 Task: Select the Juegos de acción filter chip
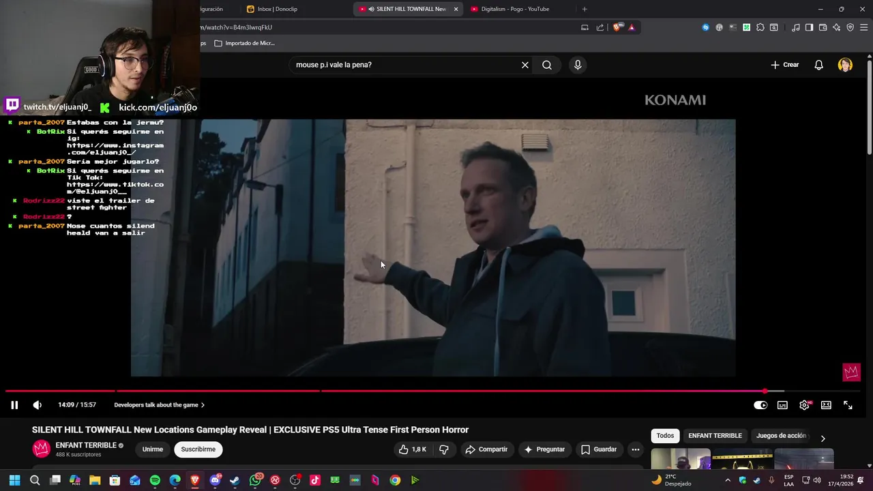(x=781, y=436)
